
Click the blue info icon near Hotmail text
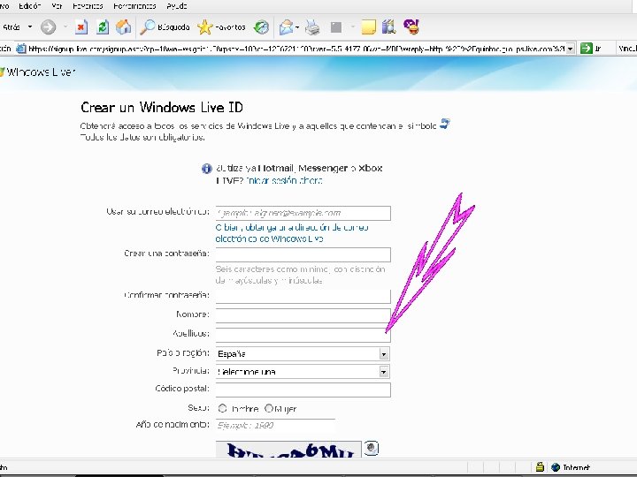point(207,169)
